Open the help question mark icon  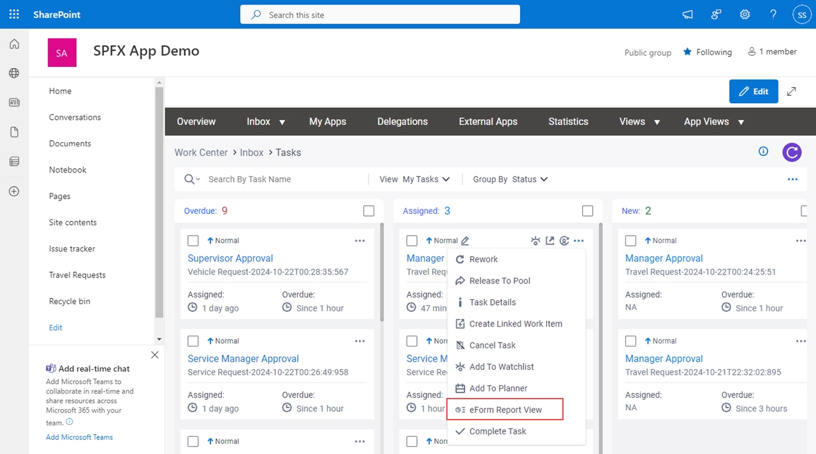(773, 14)
